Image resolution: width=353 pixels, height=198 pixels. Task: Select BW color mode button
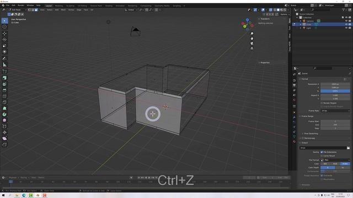(x=325, y=164)
